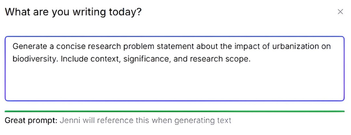Click the 'What are you writing today?' heading

73,12
